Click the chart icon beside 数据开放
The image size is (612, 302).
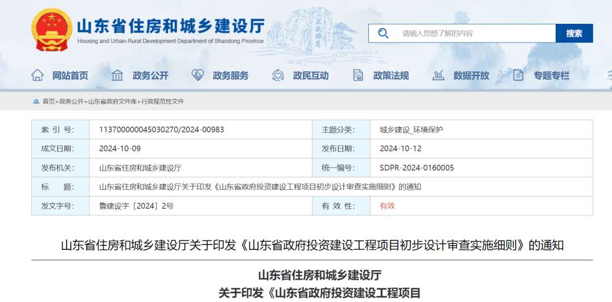click(438, 75)
